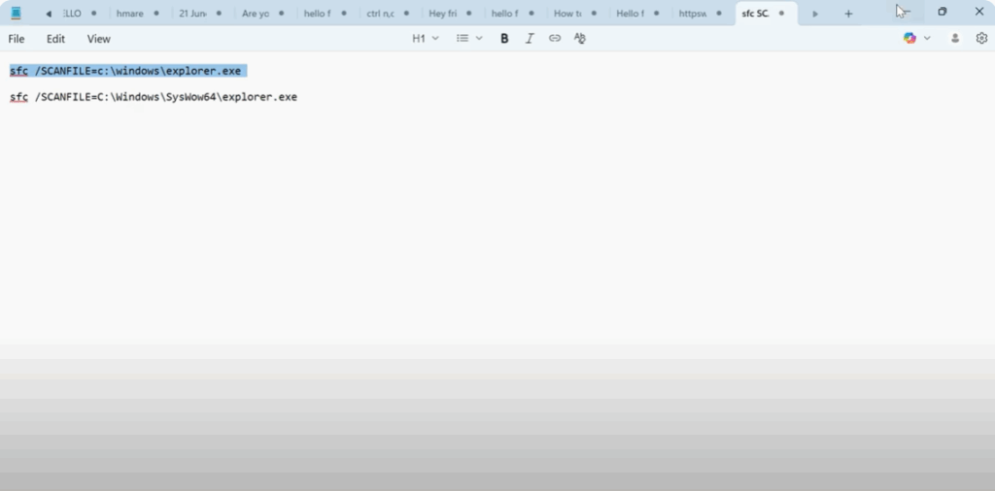Toggle bold formatting
This screenshot has height=491, width=995.
point(504,39)
